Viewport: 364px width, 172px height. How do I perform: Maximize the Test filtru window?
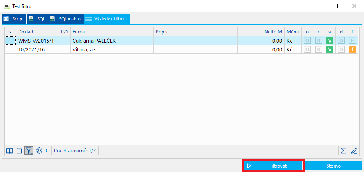pyautogui.click(x=336, y=6)
